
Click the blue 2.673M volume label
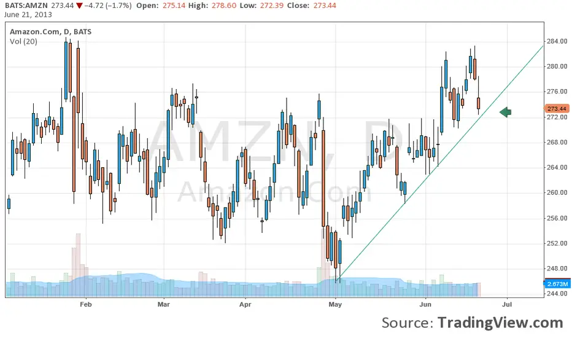pos(557,284)
